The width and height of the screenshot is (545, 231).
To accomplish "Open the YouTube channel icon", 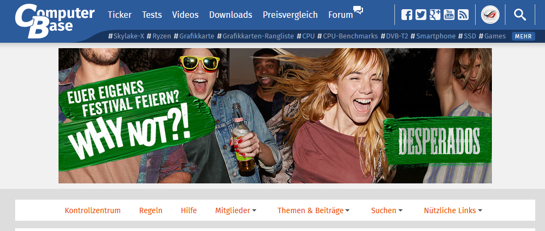I will click(449, 15).
